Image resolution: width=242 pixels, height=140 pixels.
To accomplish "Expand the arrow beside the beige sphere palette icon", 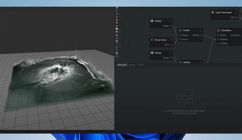I will [120, 29].
